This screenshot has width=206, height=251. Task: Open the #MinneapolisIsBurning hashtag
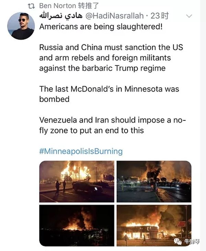pyautogui.click(x=81, y=151)
